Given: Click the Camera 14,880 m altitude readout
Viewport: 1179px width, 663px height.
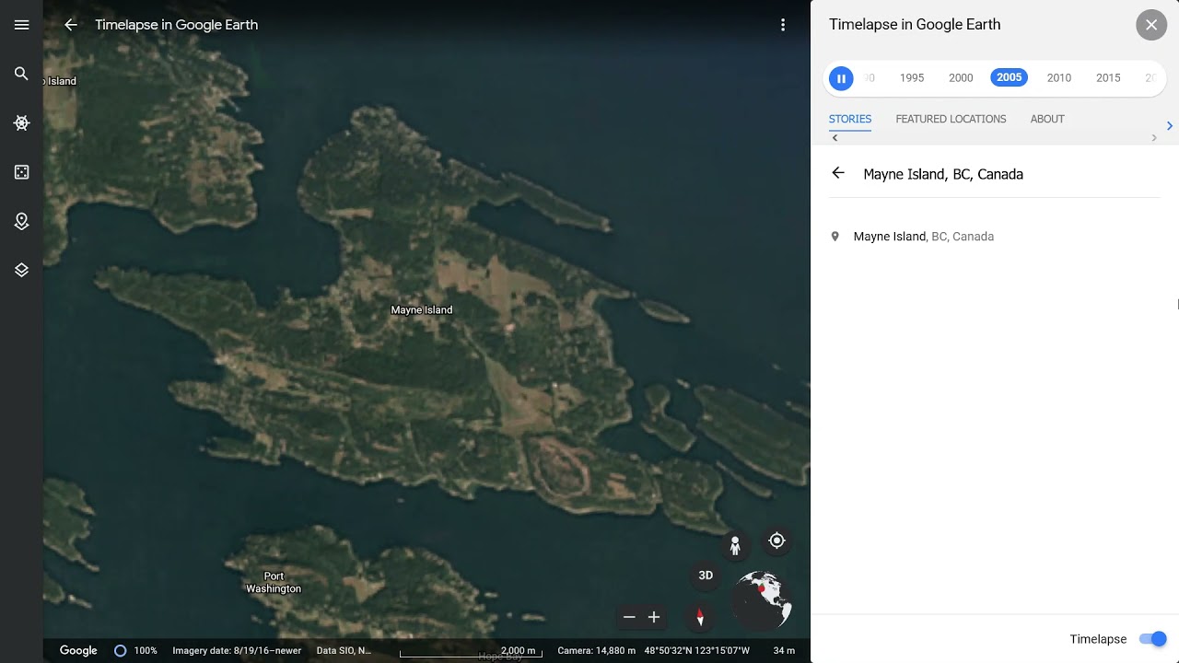Looking at the screenshot, I should point(597,650).
